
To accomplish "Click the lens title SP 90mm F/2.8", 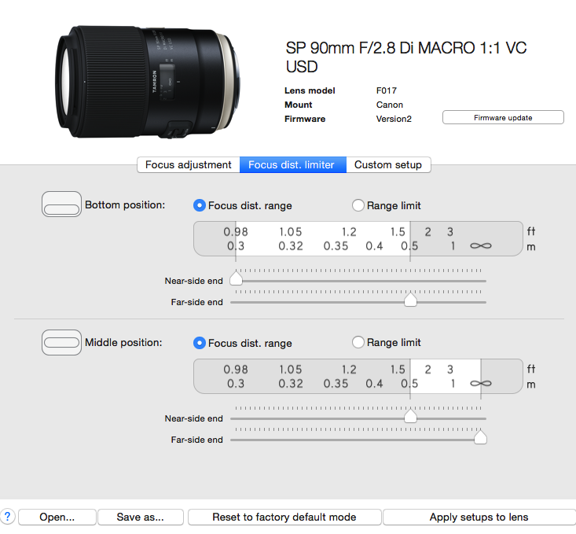I will click(406, 57).
